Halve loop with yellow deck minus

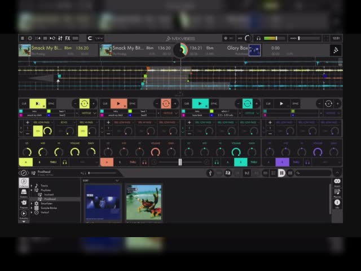(x=75, y=104)
